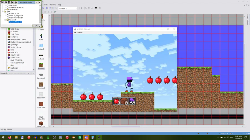250x140 pixels.
Task: Select WSO Crate in the object tree
Action: pos(15,29)
